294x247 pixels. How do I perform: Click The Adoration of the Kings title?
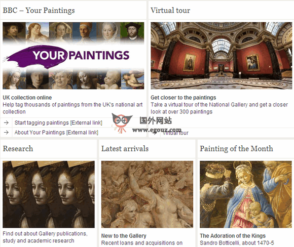(233, 235)
